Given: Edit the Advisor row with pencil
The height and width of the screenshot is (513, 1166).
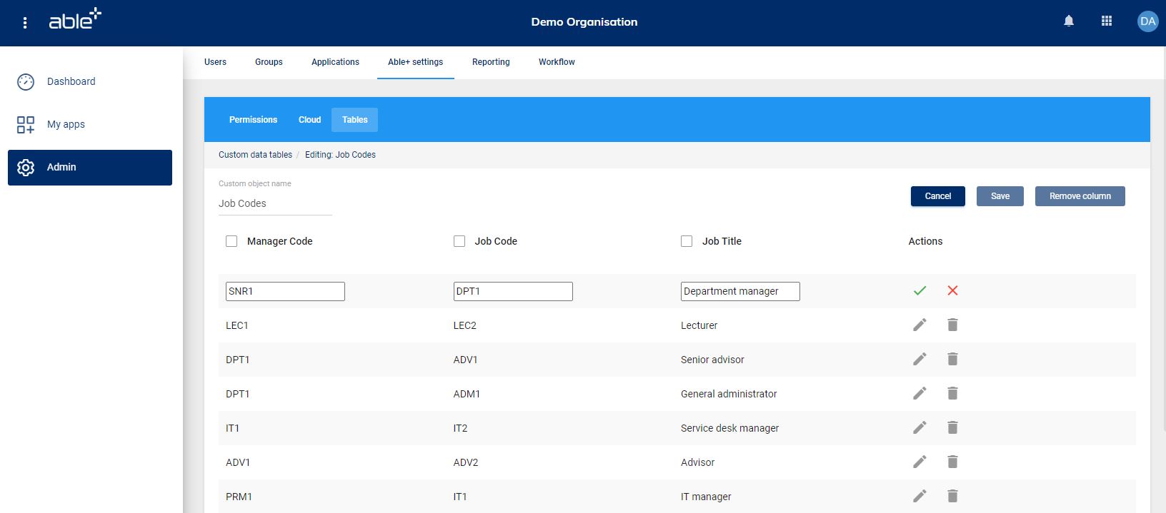Looking at the screenshot, I should (x=920, y=462).
